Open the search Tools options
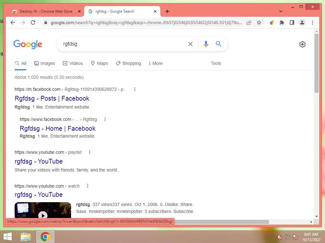Screen dimensions: 325x243 click(216, 63)
